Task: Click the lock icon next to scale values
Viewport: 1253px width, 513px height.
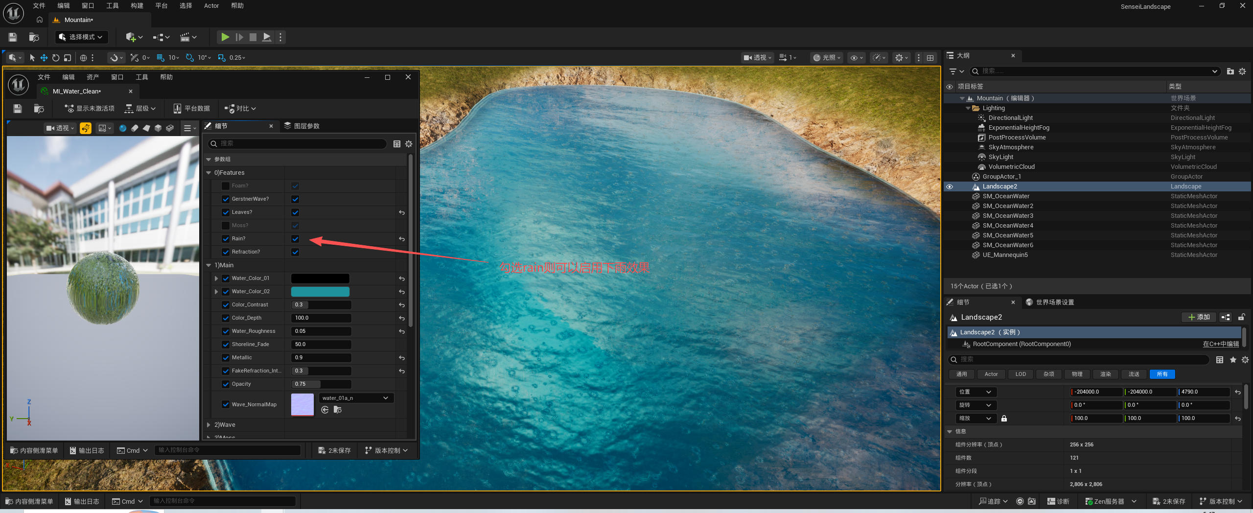Action: (1004, 419)
